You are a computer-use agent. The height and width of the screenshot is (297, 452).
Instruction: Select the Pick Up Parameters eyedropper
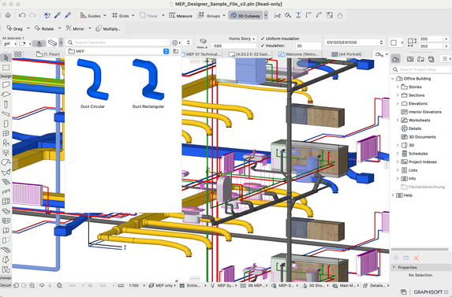pyautogui.click(x=58, y=15)
